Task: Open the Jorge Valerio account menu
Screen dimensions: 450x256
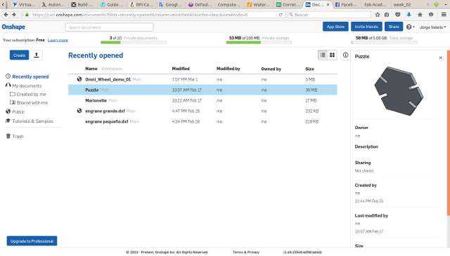Action: (433, 27)
